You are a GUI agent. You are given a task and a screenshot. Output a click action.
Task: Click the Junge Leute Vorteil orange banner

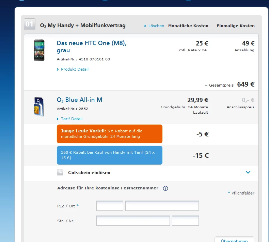coord(110,134)
